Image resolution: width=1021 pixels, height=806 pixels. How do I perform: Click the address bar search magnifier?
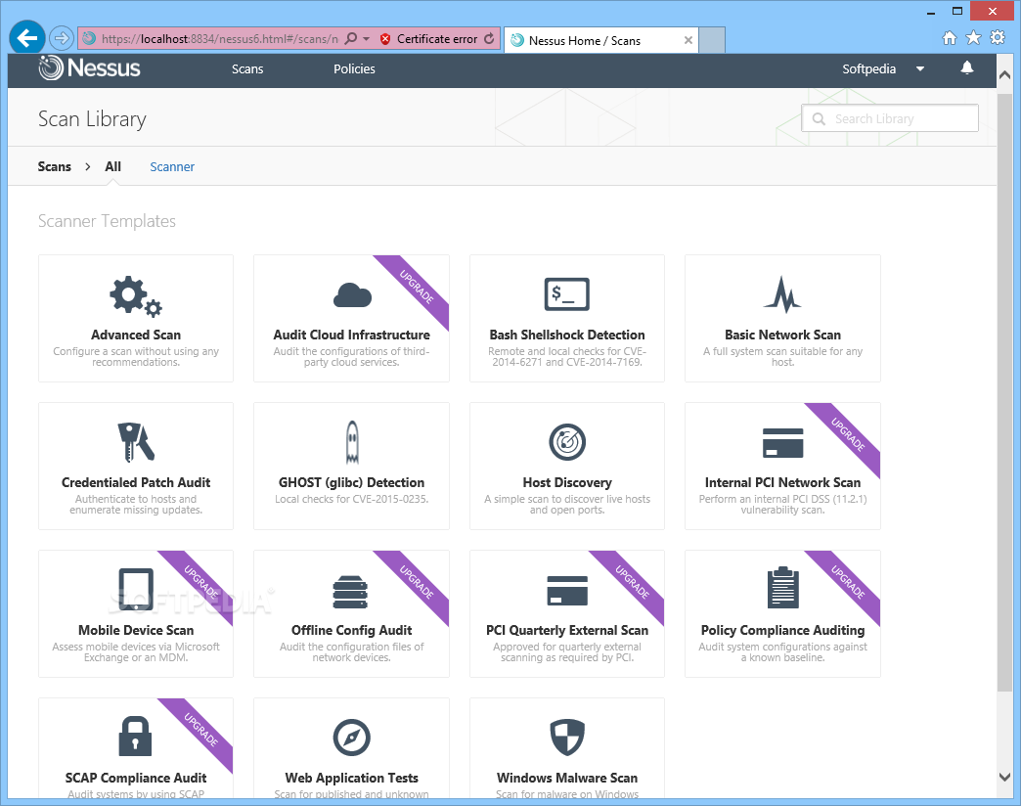click(x=350, y=38)
